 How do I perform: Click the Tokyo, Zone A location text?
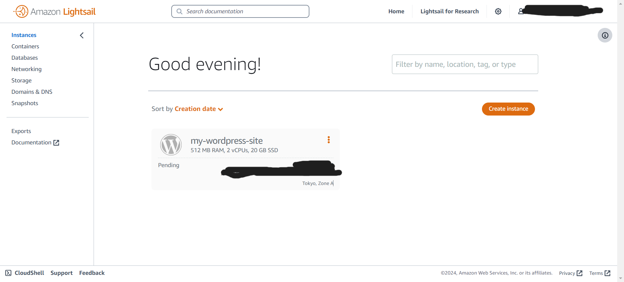point(318,183)
